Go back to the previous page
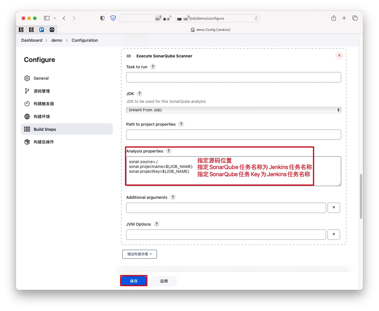This screenshot has height=311, width=379. click(x=64, y=18)
